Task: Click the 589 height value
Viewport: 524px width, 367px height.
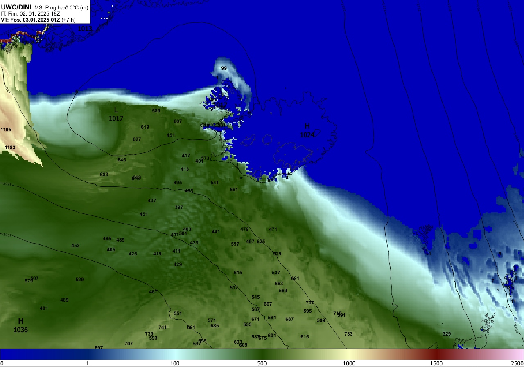Action: (x=156, y=111)
